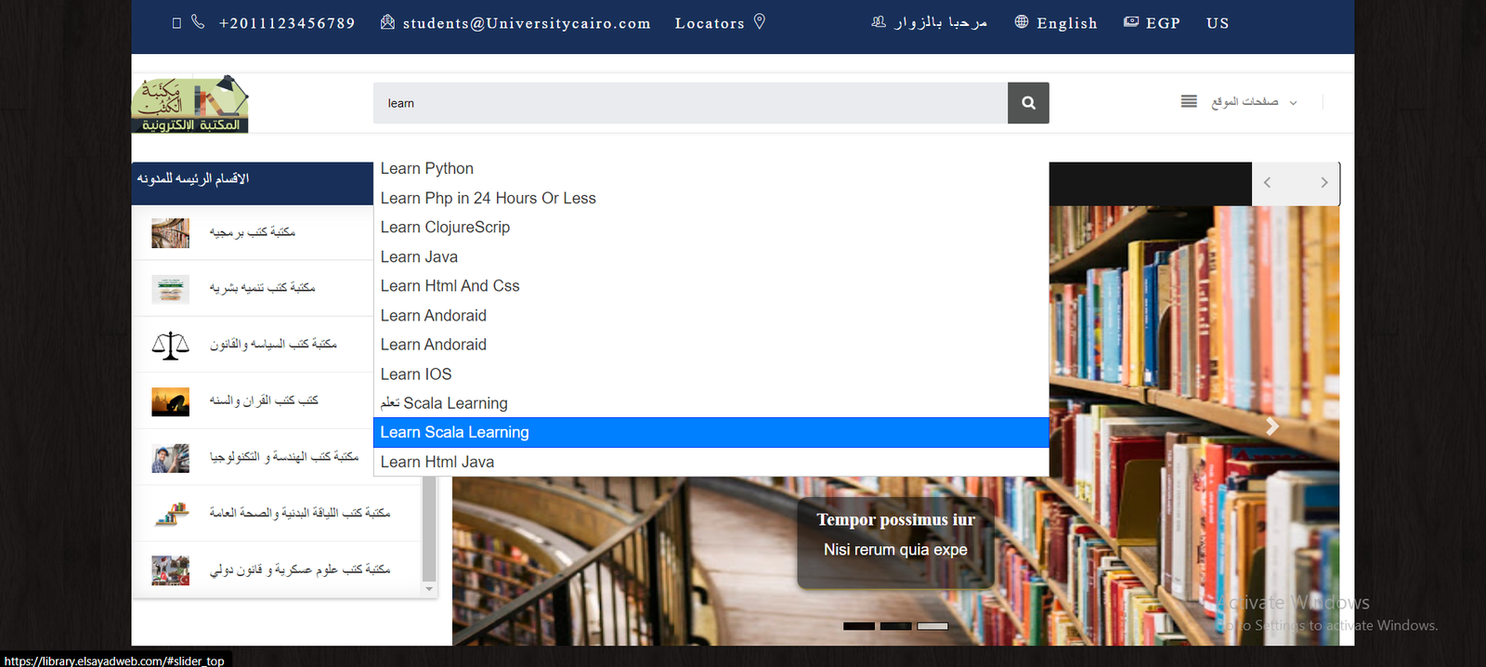1486x667 pixels.
Task: Advance carousel using right chevron in header
Action: (x=1323, y=183)
